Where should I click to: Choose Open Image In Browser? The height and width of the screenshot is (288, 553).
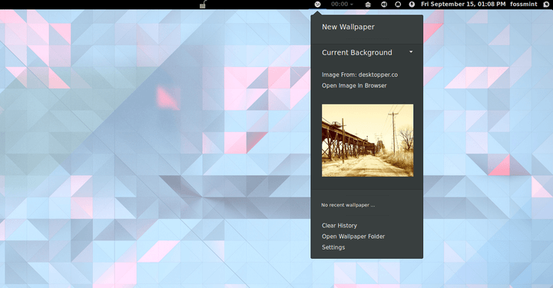point(354,86)
